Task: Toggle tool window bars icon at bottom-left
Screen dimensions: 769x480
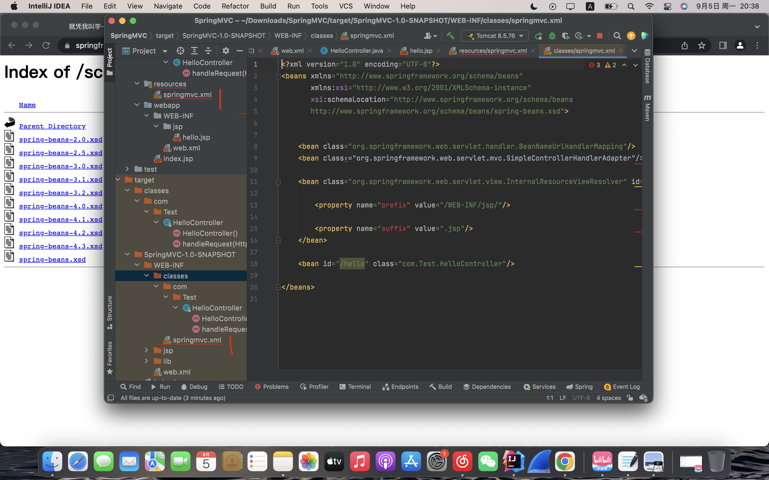Action: pyautogui.click(x=111, y=398)
